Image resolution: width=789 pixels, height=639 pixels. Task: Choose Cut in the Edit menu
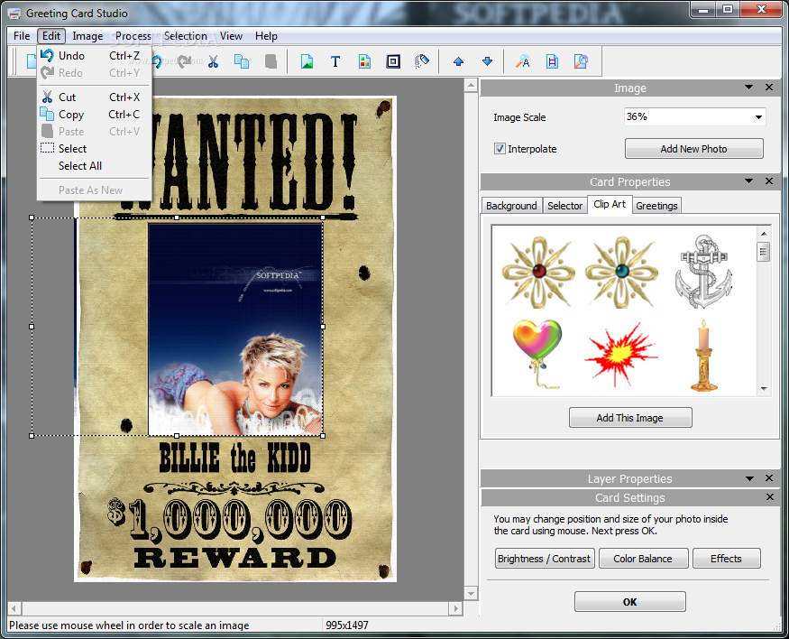94,97
